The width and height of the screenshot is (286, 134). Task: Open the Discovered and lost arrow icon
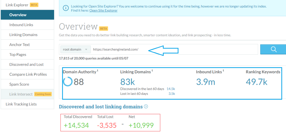146,106
